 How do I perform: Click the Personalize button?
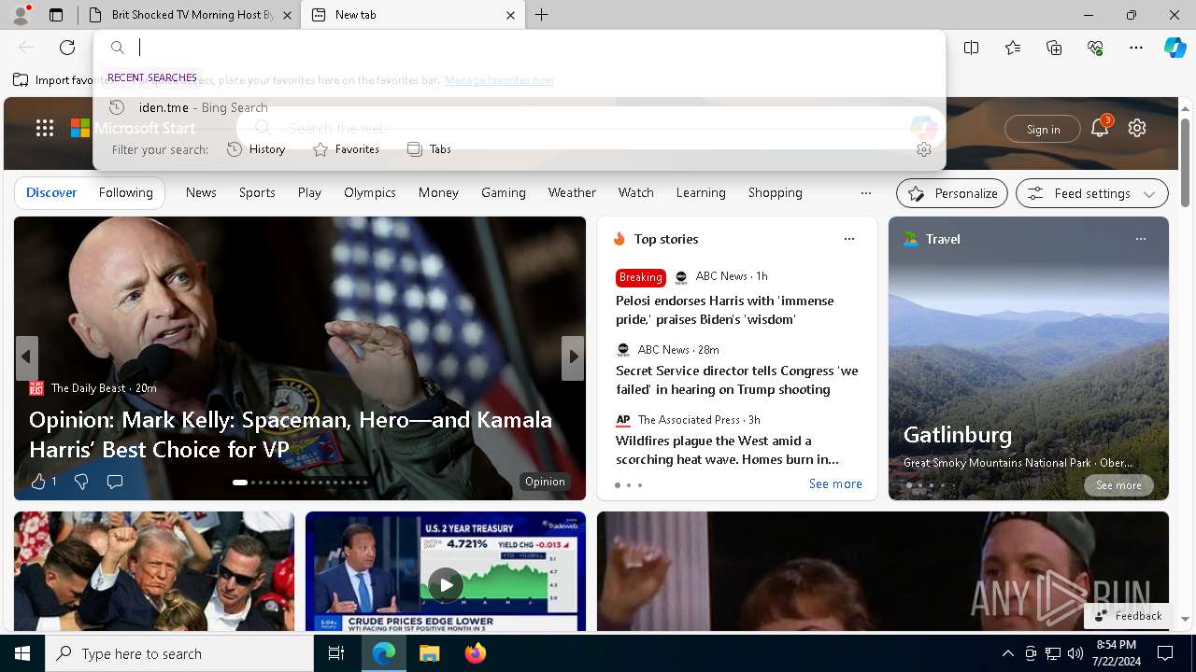pyautogui.click(x=952, y=193)
